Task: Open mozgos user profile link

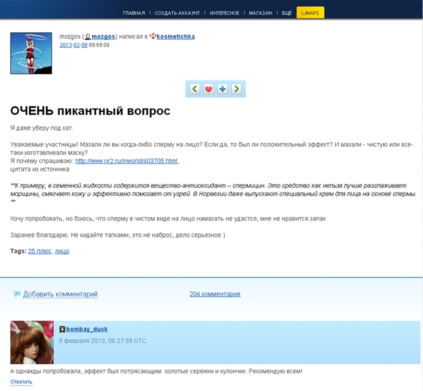Action: pyautogui.click(x=103, y=37)
